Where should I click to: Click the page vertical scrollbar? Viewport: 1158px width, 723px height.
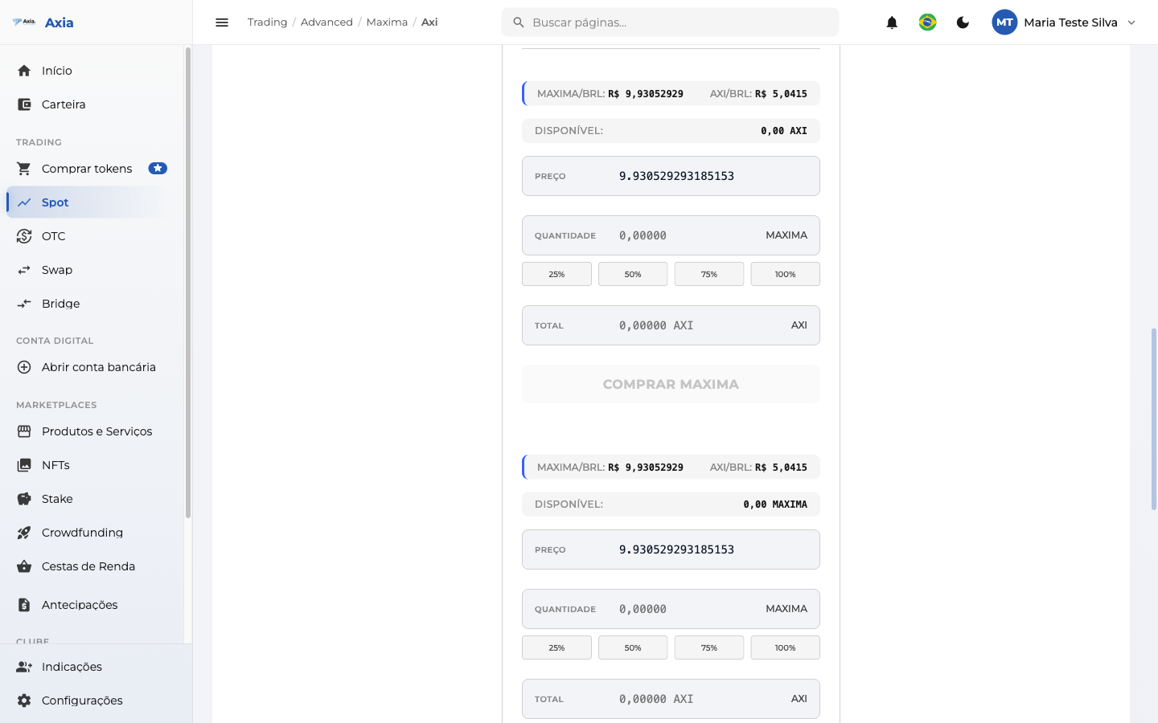coord(1154,419)
